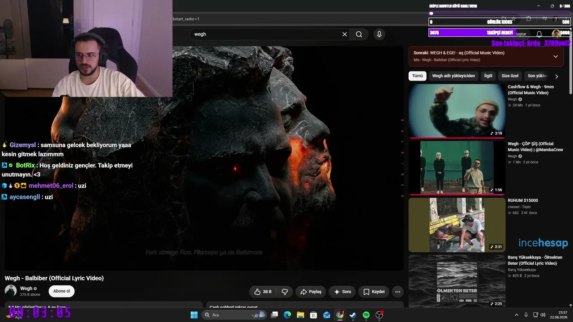Save the video with Kaydet
The width and height of the screenshot is (573, 322).
click(x=374, y=292)
